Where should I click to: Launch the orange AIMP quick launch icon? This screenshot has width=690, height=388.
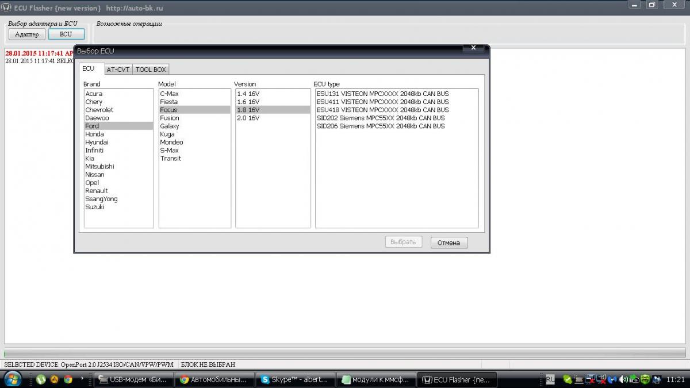[x=55, y=379]
